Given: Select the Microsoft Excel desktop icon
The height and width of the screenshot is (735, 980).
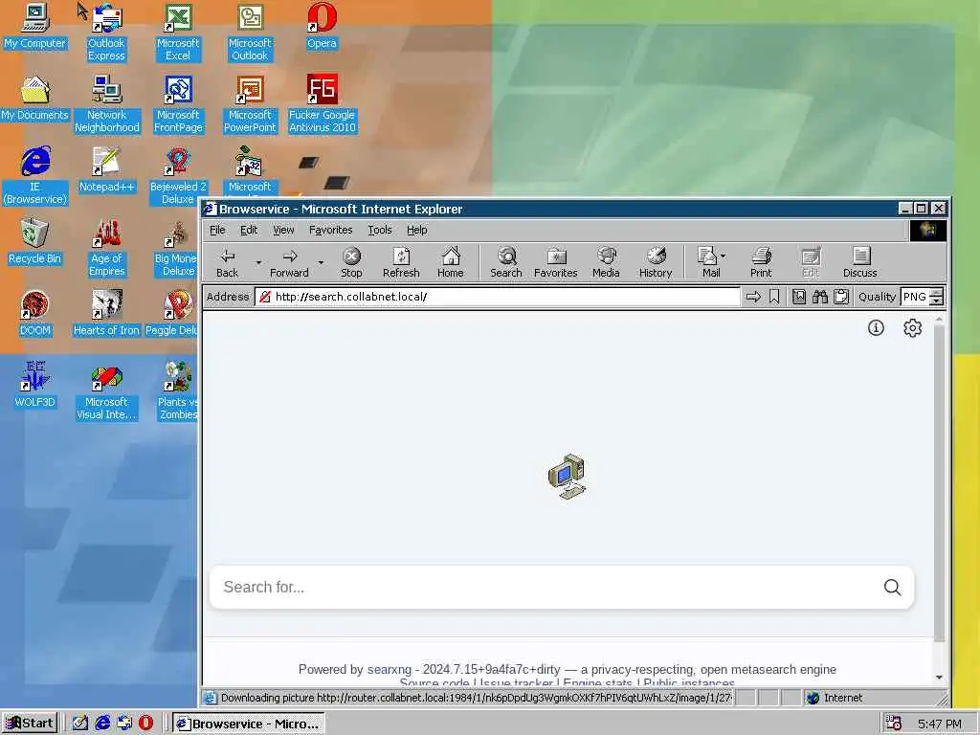Looking at the screenshot, I should click(178, 33).
